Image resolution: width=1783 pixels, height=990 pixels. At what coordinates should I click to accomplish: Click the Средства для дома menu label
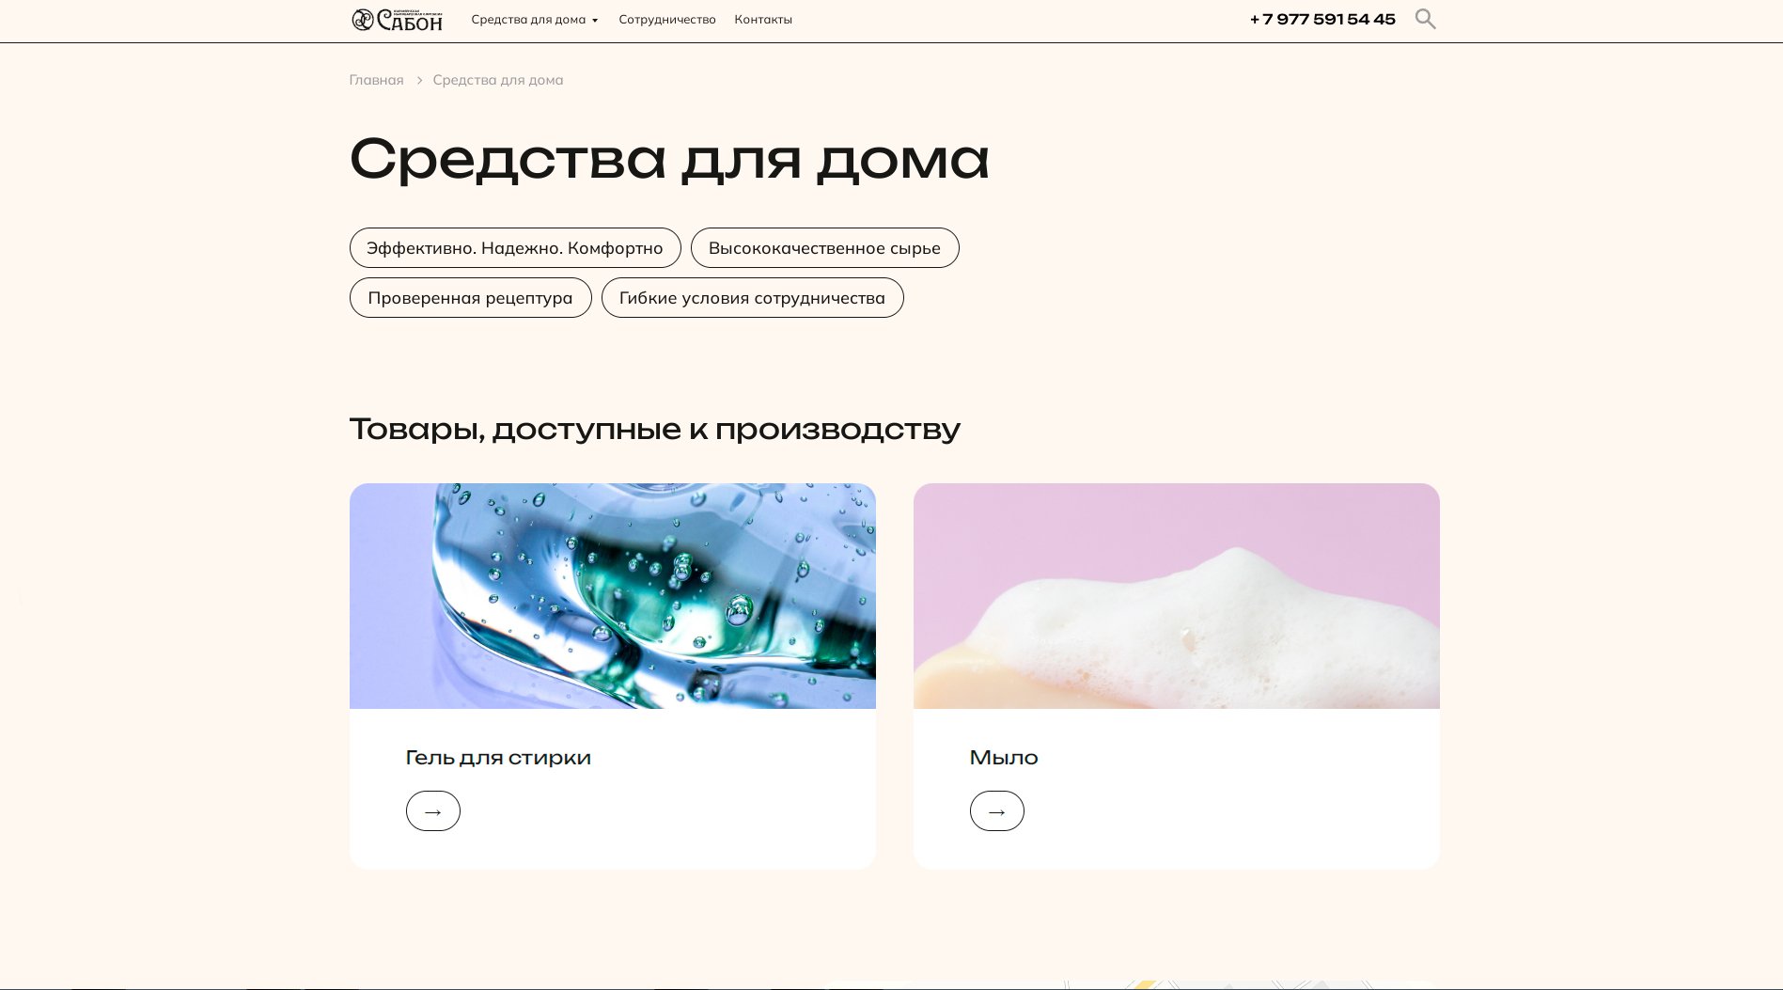coord(528,20)
